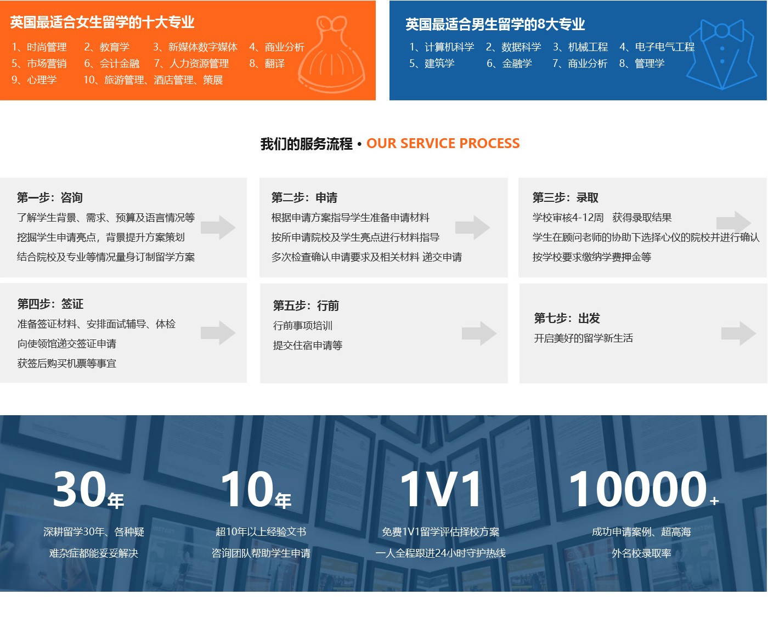Click the 第一步：咨询 step title

click(50, 197)
